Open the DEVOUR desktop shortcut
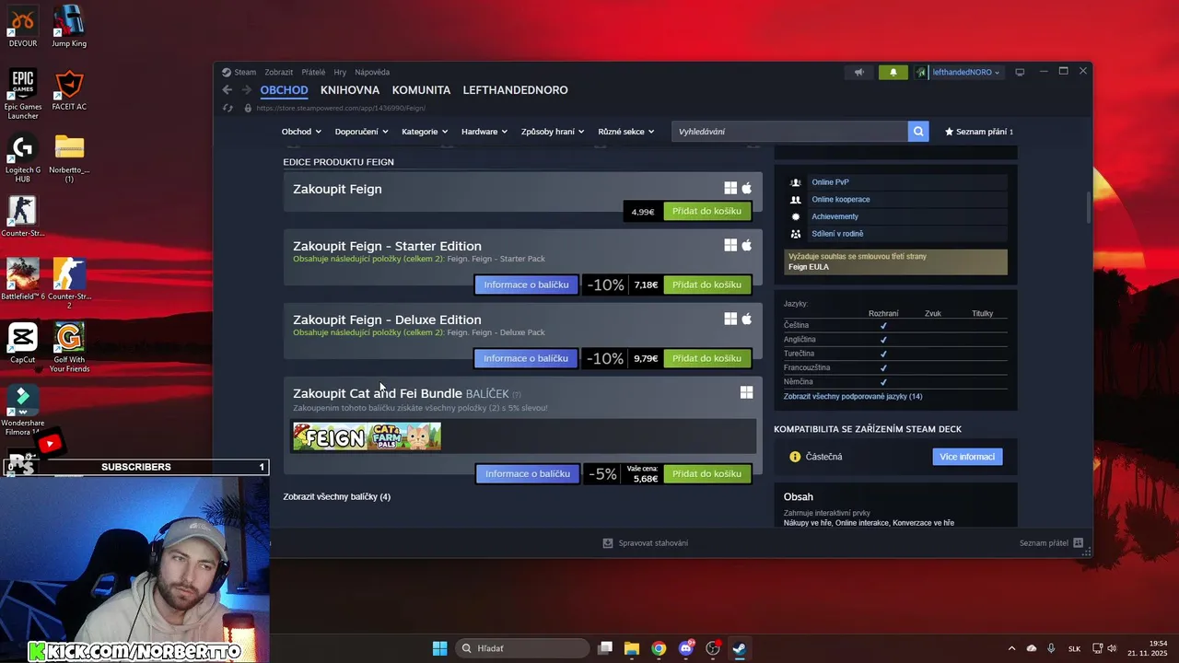This screenshot has height=663, width=1179. pyautogui.click(x=22, y=27)
